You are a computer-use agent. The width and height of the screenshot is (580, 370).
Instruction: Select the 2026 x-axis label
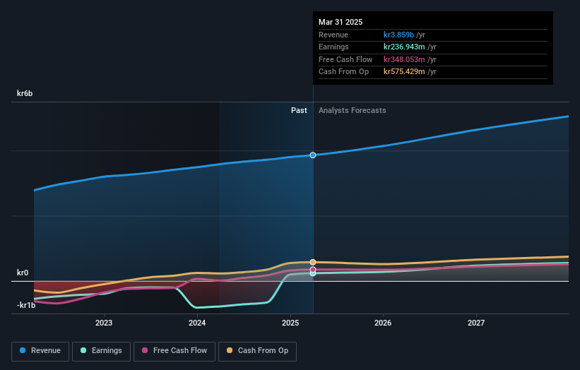point(383,323)
